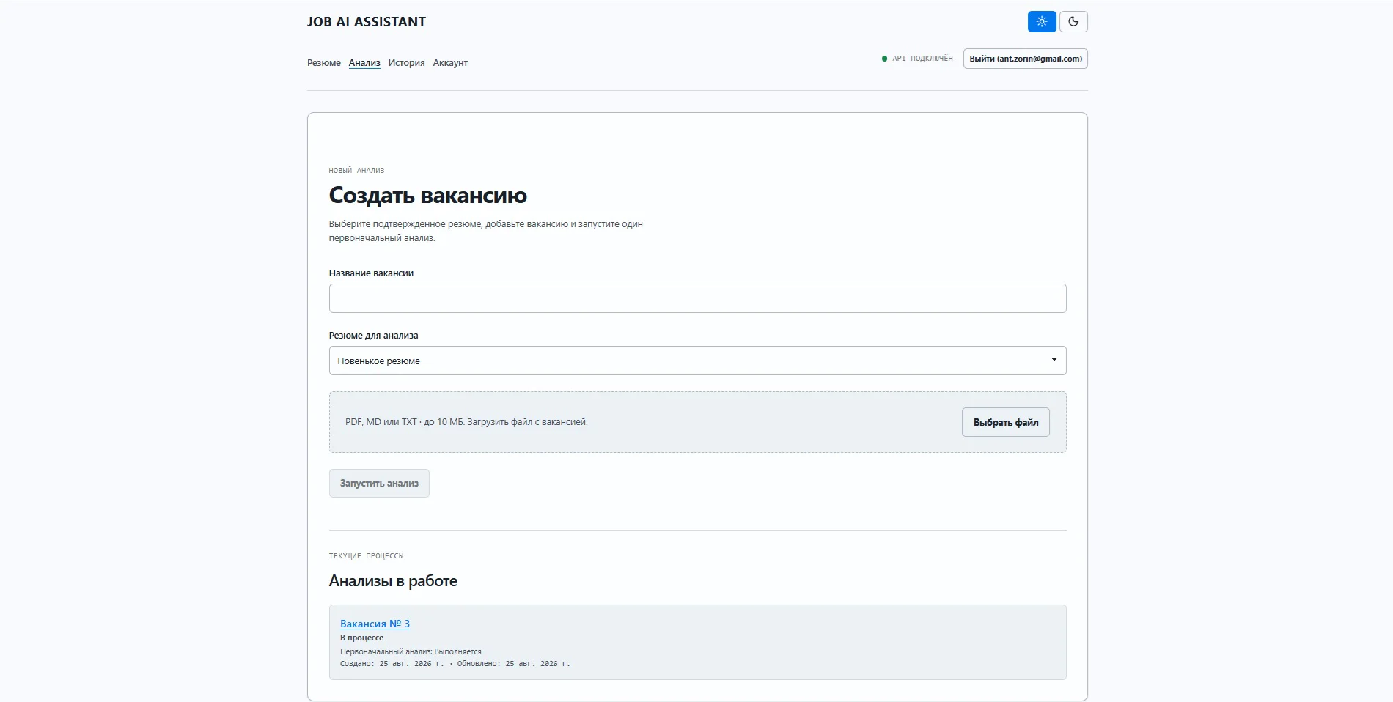Click the Запустить анализ button
This screenshot has height=702, width=1393.
[379, 484]
